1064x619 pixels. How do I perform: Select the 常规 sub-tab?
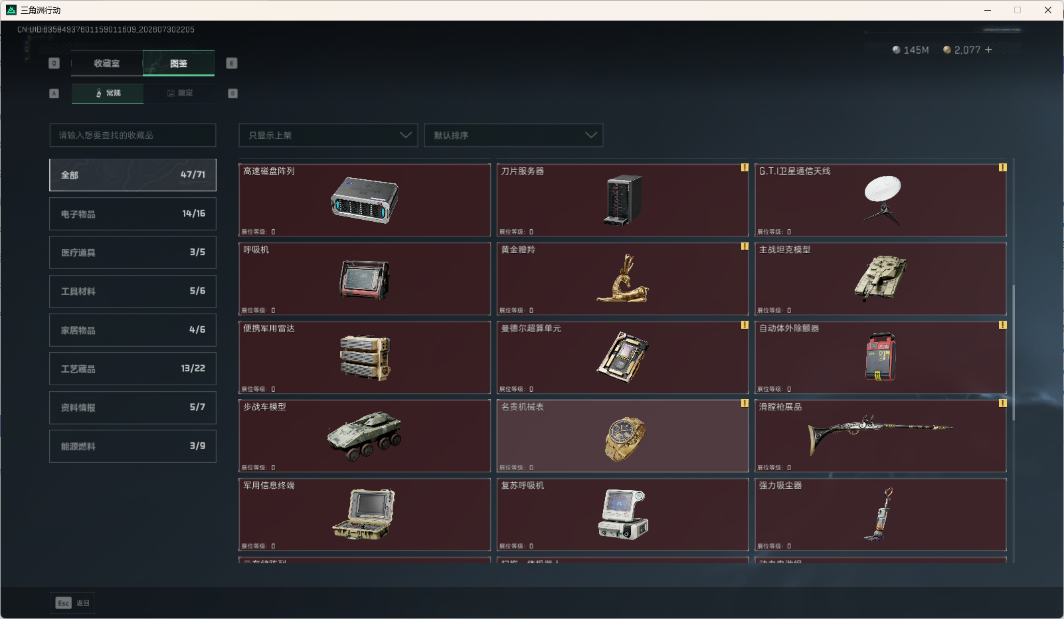[x=108, y=93]
